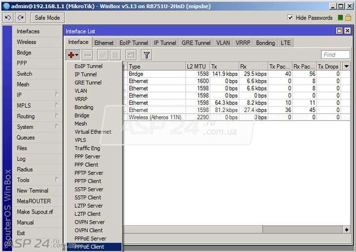Image resolution: width=356 pixels, height=252 pixels.
Task: Sort by the Type column header
Action: 157,66
